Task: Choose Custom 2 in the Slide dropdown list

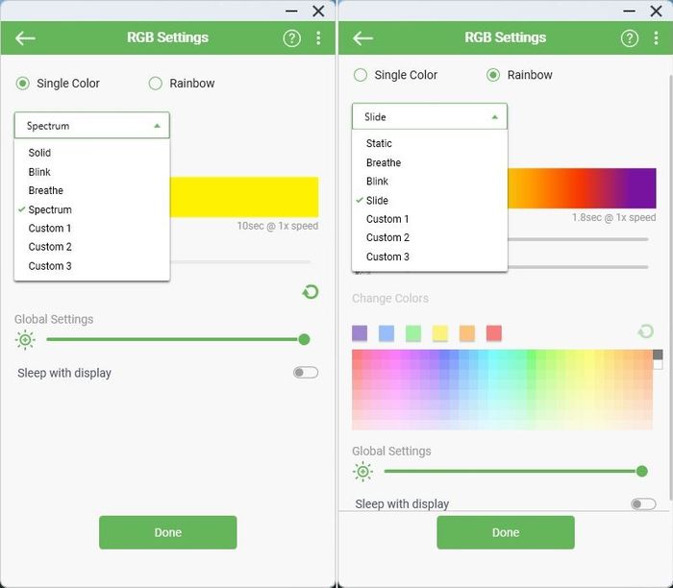Action: point(387,237)
